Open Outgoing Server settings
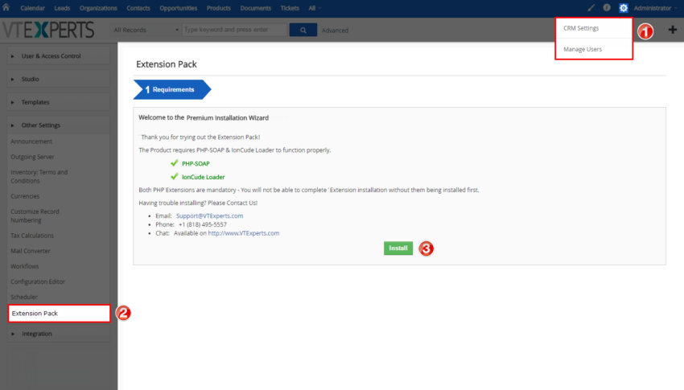 point(33,157)
